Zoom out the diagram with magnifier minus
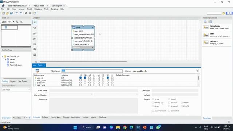 [21, 22]
